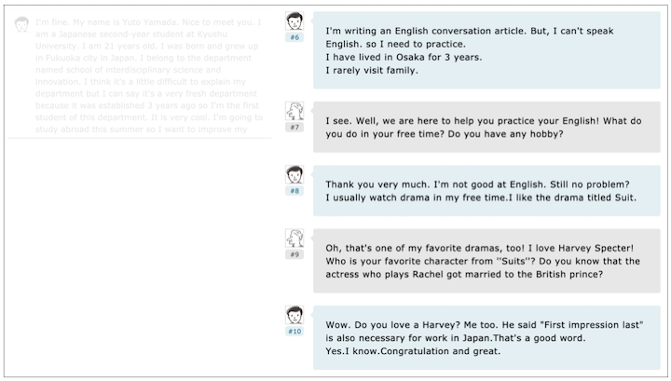Click the student avatar above #8

pos(294,174)
